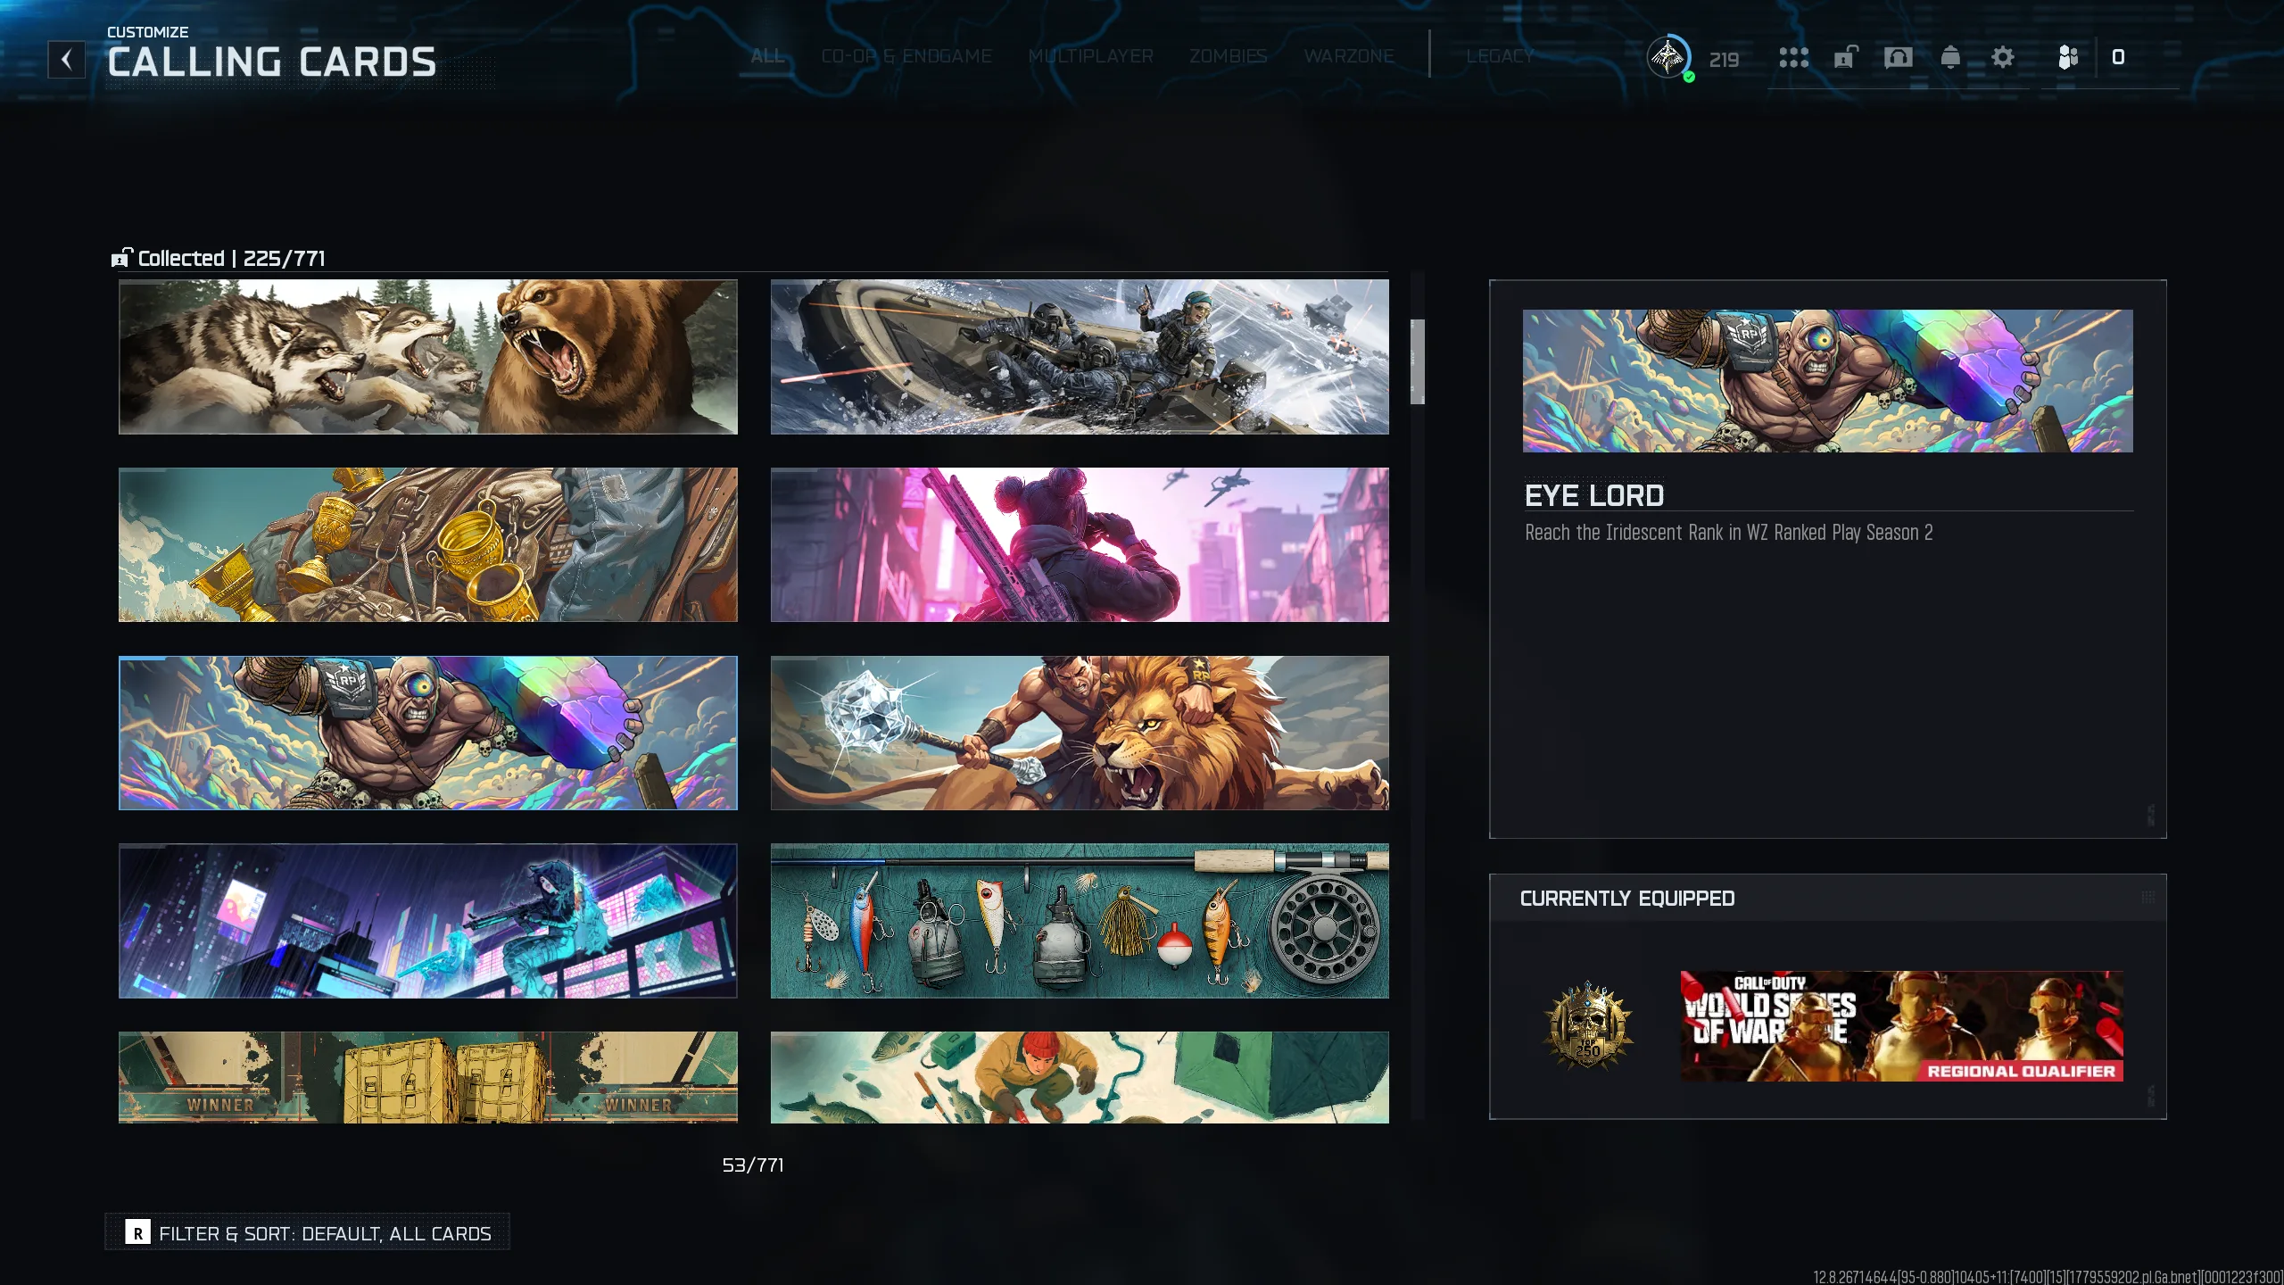This screenshot has width=2284, height=1285.
Task: Click the EYE LORD title text
Action: (1594, 495)
